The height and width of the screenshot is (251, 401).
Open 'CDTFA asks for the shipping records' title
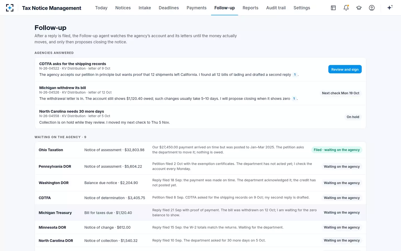(73, 64)
